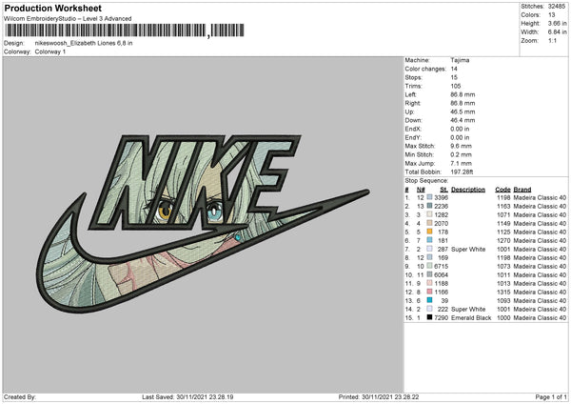Click the 'EndY:' label
Screen dimensions: 571x404
pos(413,137)
